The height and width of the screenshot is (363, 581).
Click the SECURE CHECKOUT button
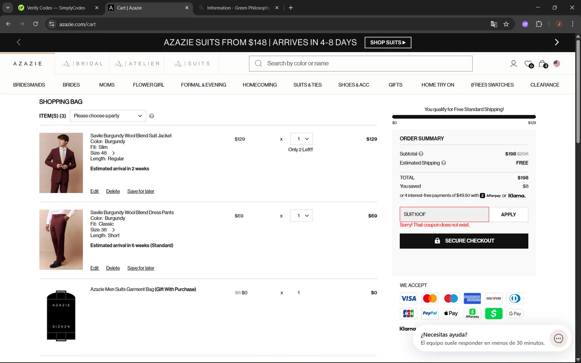464,241
